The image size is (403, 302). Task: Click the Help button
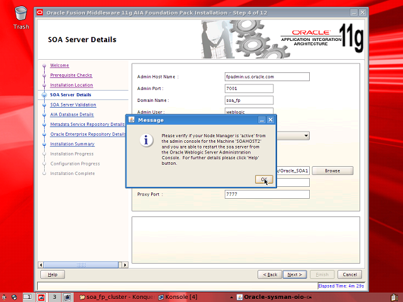pos(52,274)
